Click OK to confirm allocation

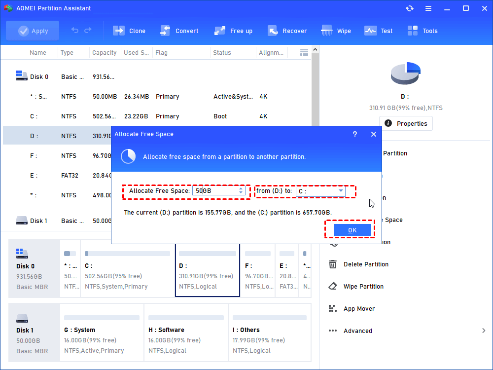[x=352, y=230]
